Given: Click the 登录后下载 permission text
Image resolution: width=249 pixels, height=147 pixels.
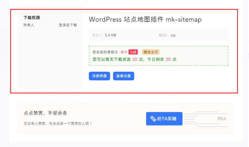Looking at the screenshot, I should point(68,25).
